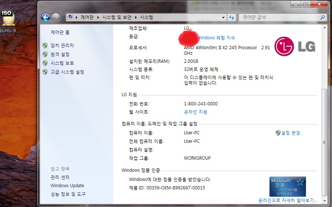Click shield icon beside 설정 변경
Screen dimensions: 332x207
pos(278,133)
